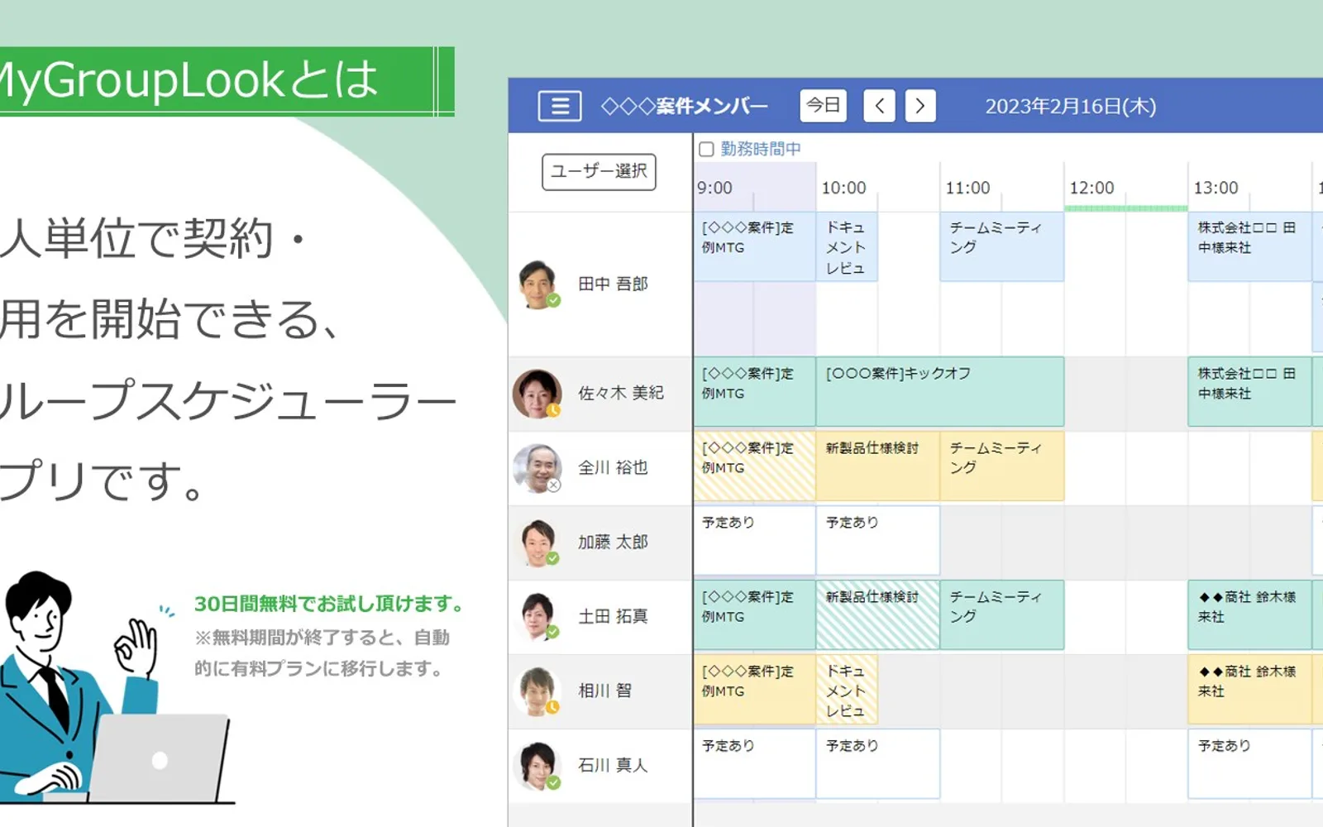1323x827 pixels.
Task: Open 田中 吾郎's ドキュメントレビュー event
Action: tap(847, 246)
